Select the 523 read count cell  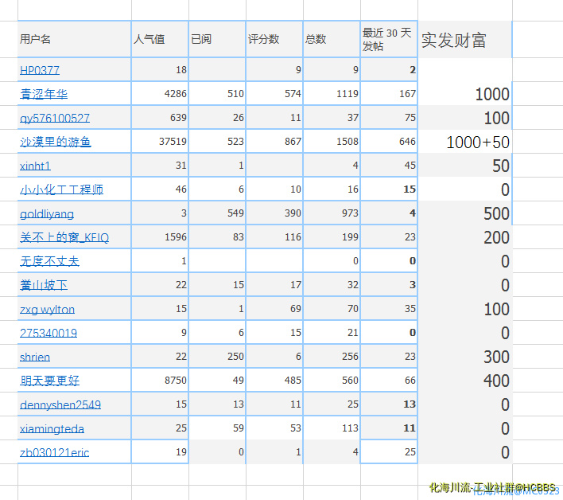217,142
